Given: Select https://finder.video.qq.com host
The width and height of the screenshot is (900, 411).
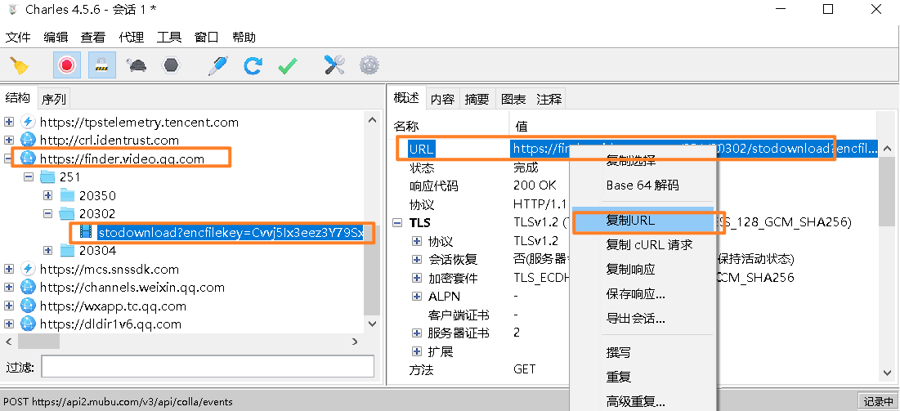Looking at the screenshot, I should (122, 159).
